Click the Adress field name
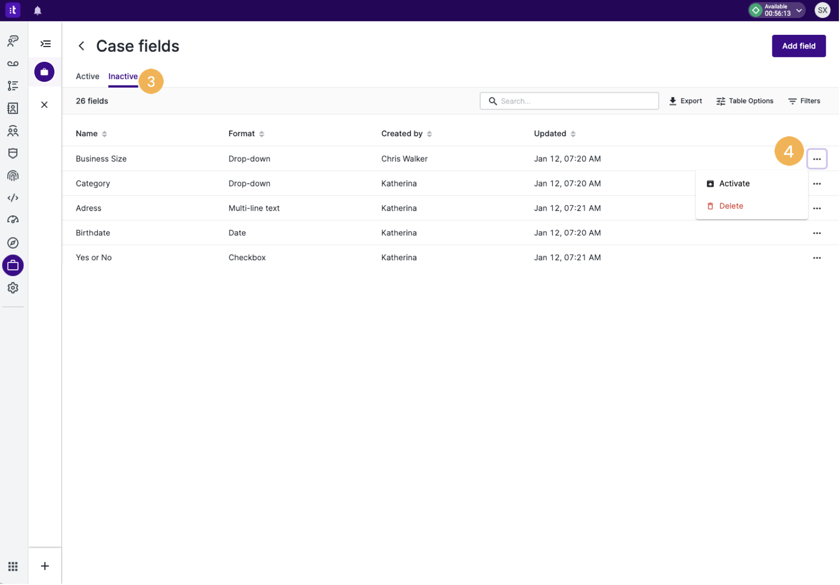 (89, 209)
